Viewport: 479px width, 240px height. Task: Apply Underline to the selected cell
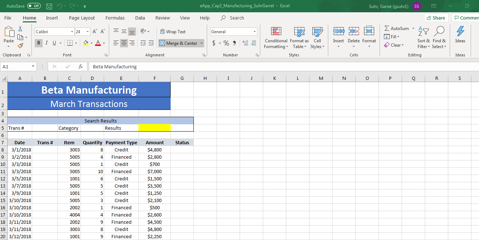tap(54, 43)
